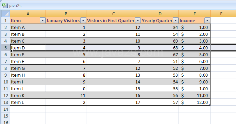Click Yearly Quarter cell with value 34
The image size is (236, 124).
(160, 27)
